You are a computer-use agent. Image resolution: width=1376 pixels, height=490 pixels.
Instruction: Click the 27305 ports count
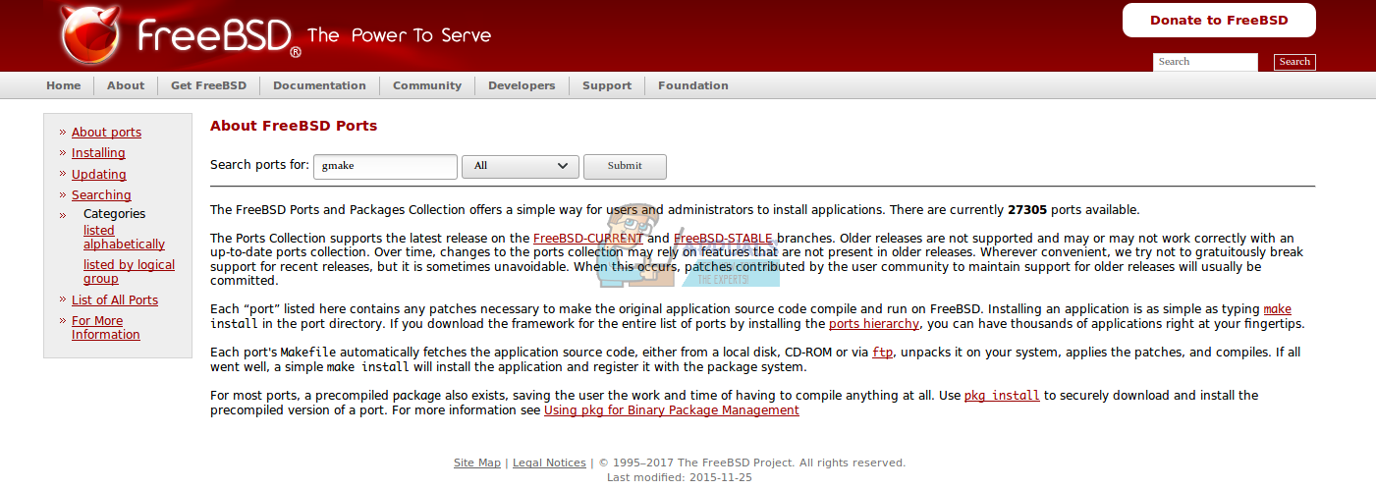[x=1027, y=210]
